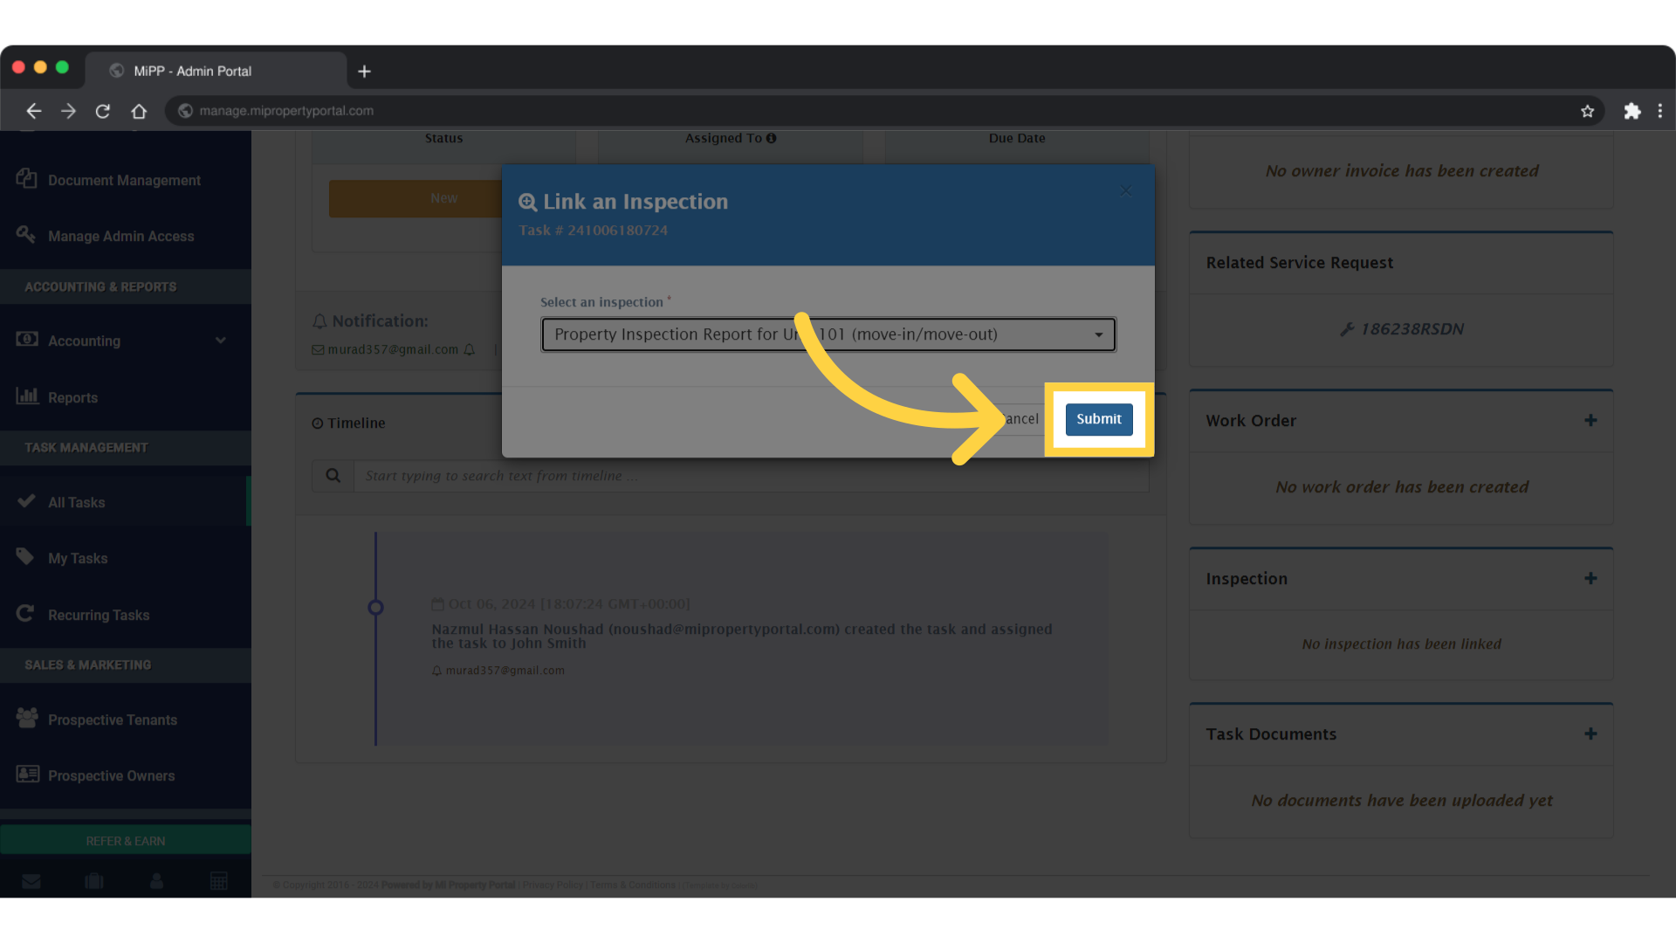This screenshot has width=1676, height=943.
Task: Add an Inspection with the plus icon
Action: coord(1590,579)
